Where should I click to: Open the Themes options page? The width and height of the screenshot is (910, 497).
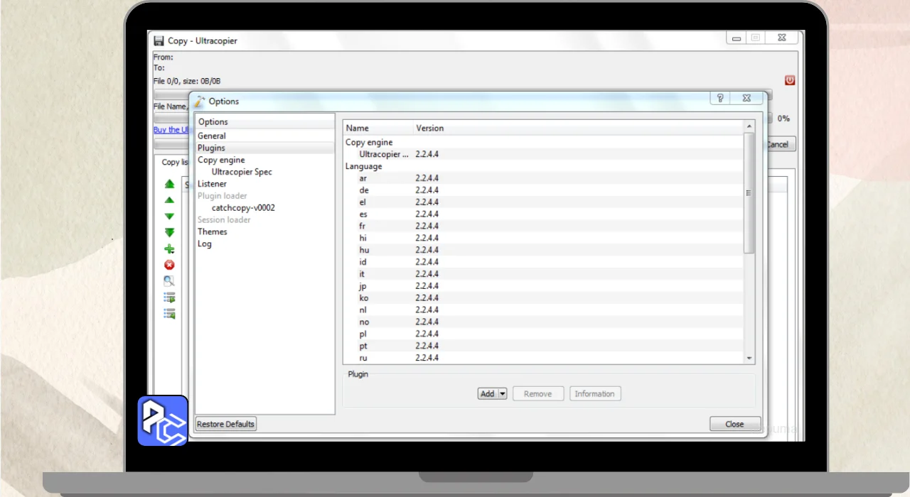213,231
